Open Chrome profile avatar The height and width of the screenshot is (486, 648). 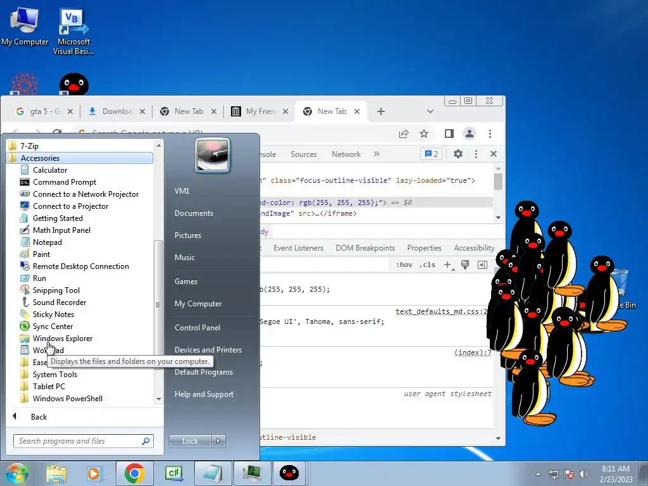(470, 134)
